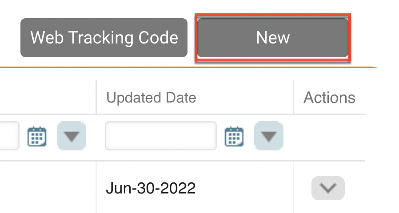This screenshot has width=399, height=213.
Task: Expand filter dropdown in column preceding Updated Date
Action: coord(72,136)
